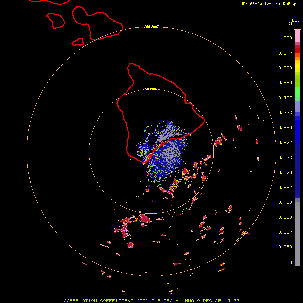Click the 0.253 scale value
The height and width of the screenshot is (303, 303).
click(285, 247)
